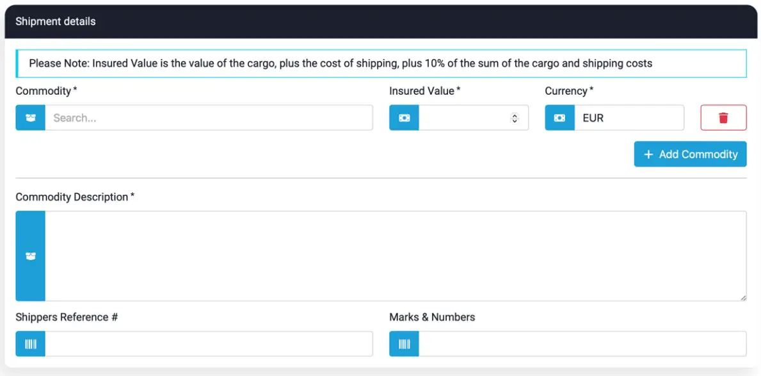
Task: Click the package icon beside Commodity Description
Action: (x=30, y=255)
